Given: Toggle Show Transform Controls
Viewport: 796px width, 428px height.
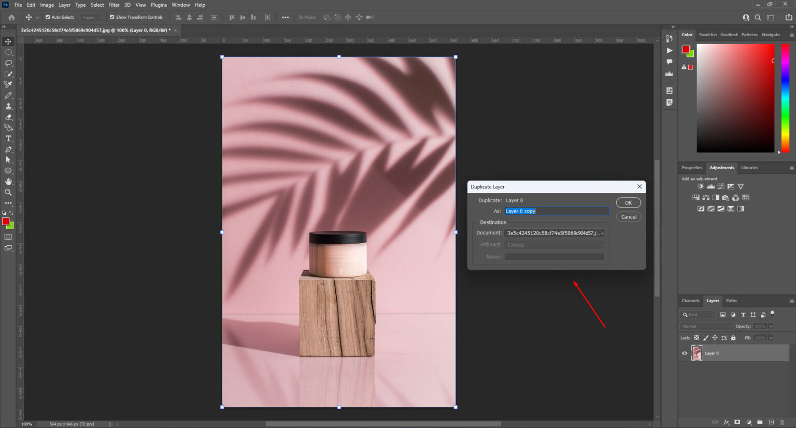Looking at the screenshot, I should click(x=111, y=17).
